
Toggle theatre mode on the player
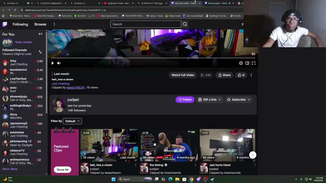click(x=247, y=63)
